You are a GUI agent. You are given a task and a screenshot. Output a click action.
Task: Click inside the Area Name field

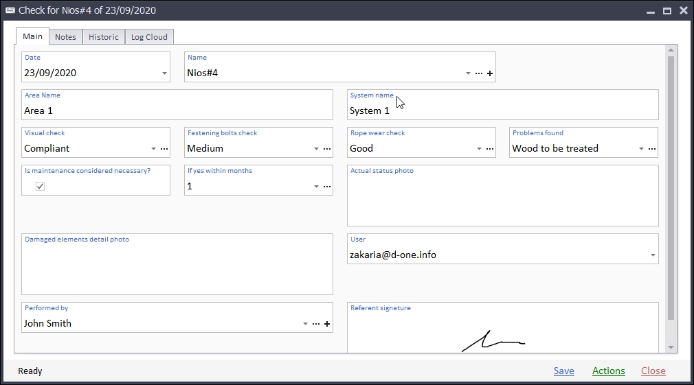177,110
